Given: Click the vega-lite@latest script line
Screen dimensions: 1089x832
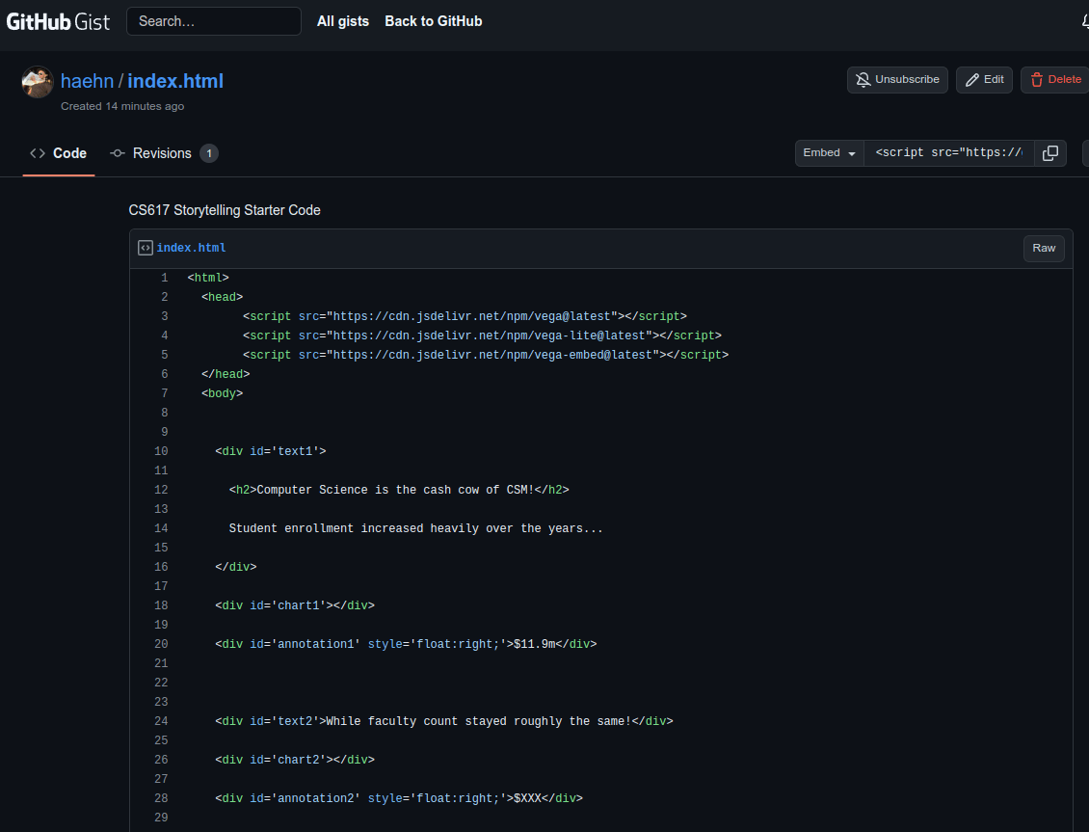Looking at the screenshot, I should click(482, 335).
